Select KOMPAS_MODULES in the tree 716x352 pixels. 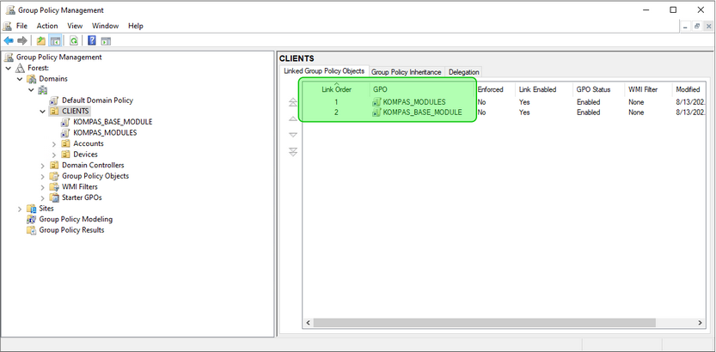[105, 133]
